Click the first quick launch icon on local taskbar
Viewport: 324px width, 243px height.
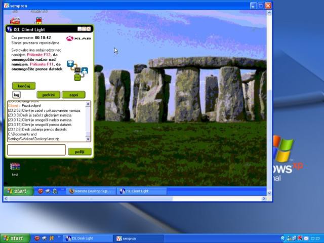[x=37, y=238]
